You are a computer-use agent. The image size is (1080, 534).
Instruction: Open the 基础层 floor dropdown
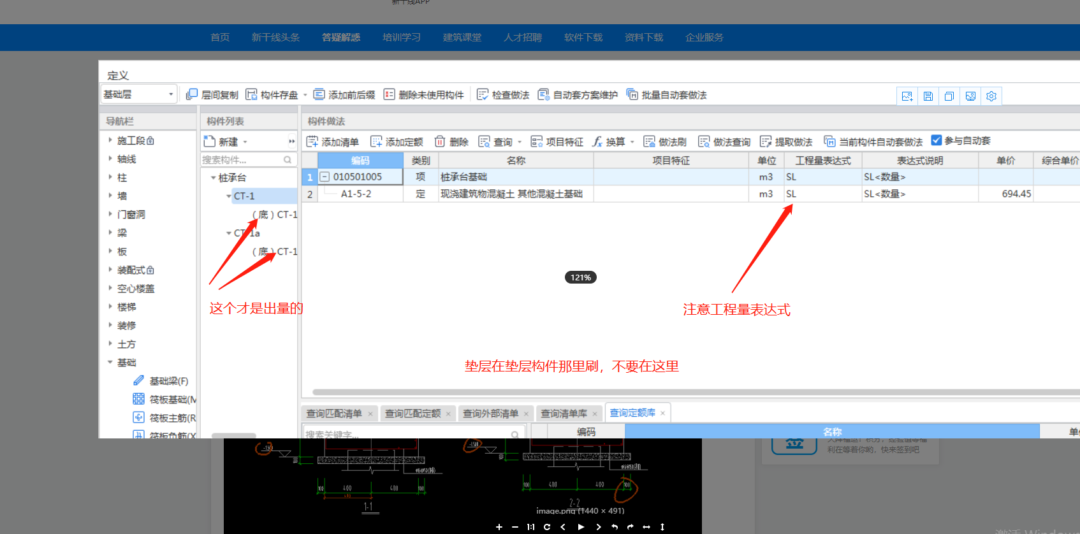(138, 94)
